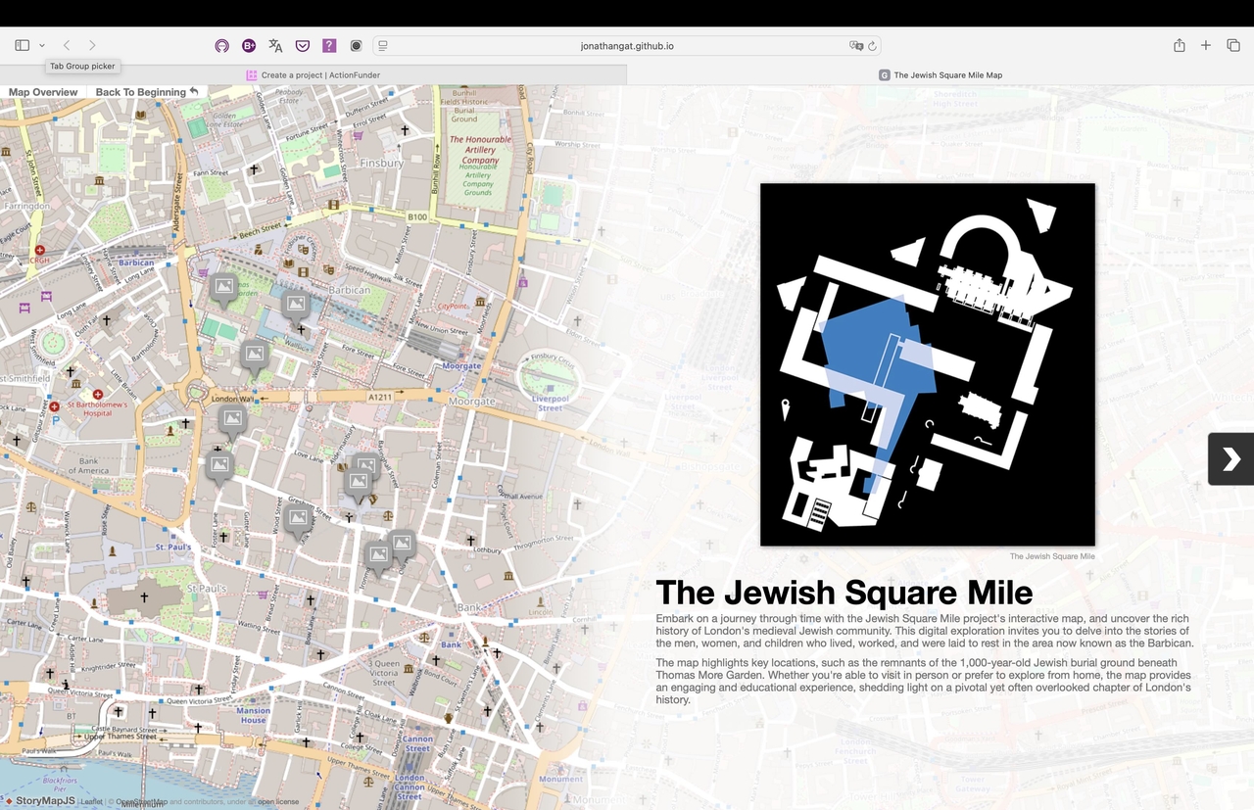
Task: Open the OpenStreetMap attribution link
Action: tap(142, 801)
